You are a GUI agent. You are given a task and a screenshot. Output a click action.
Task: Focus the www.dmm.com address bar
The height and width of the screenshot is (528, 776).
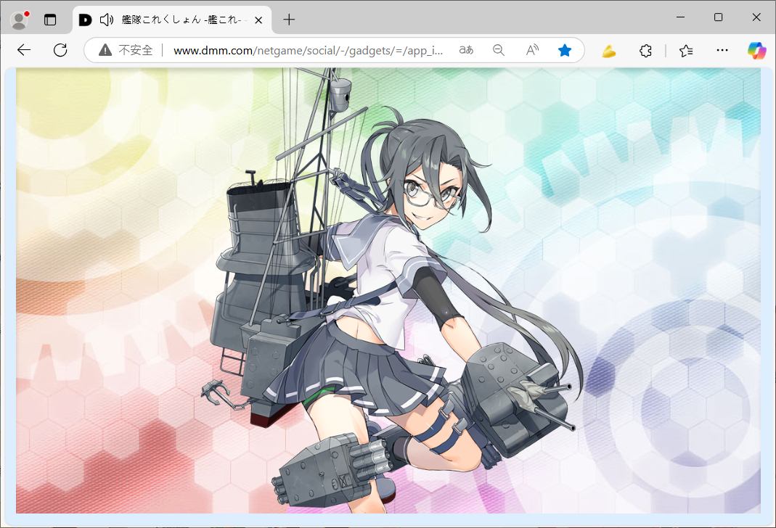pyautogui.click(x=308, y=51)
